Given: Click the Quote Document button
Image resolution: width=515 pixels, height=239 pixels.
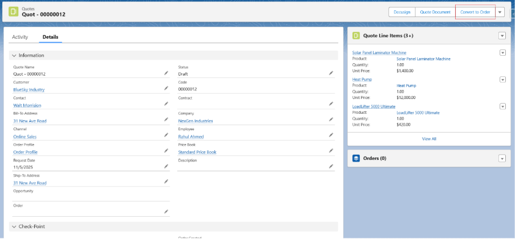Looking at the screenshot, I should tap(435, 12).
